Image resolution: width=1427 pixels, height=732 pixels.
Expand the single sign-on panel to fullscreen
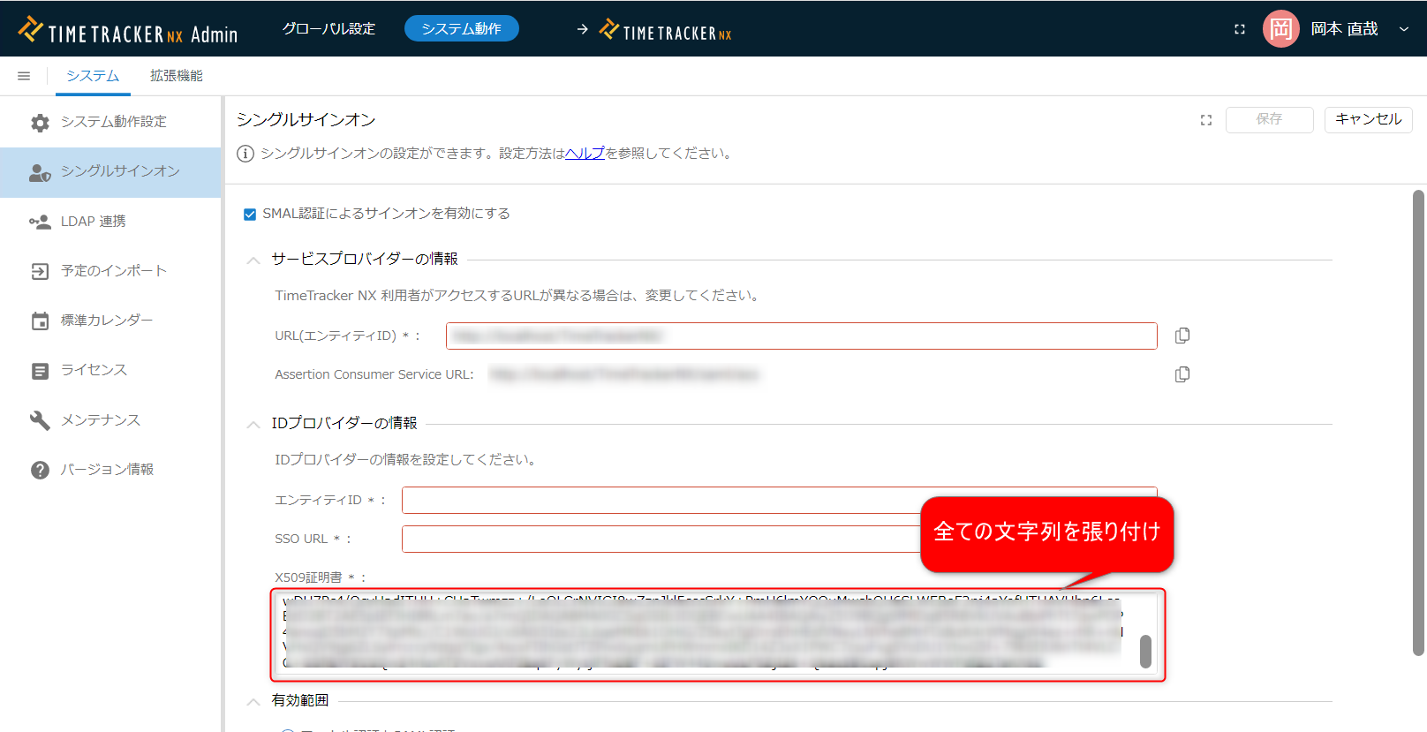[x=1206, y=120]
